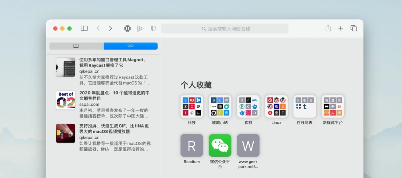Open the 在线制表 favorites folder

point(305,106)
